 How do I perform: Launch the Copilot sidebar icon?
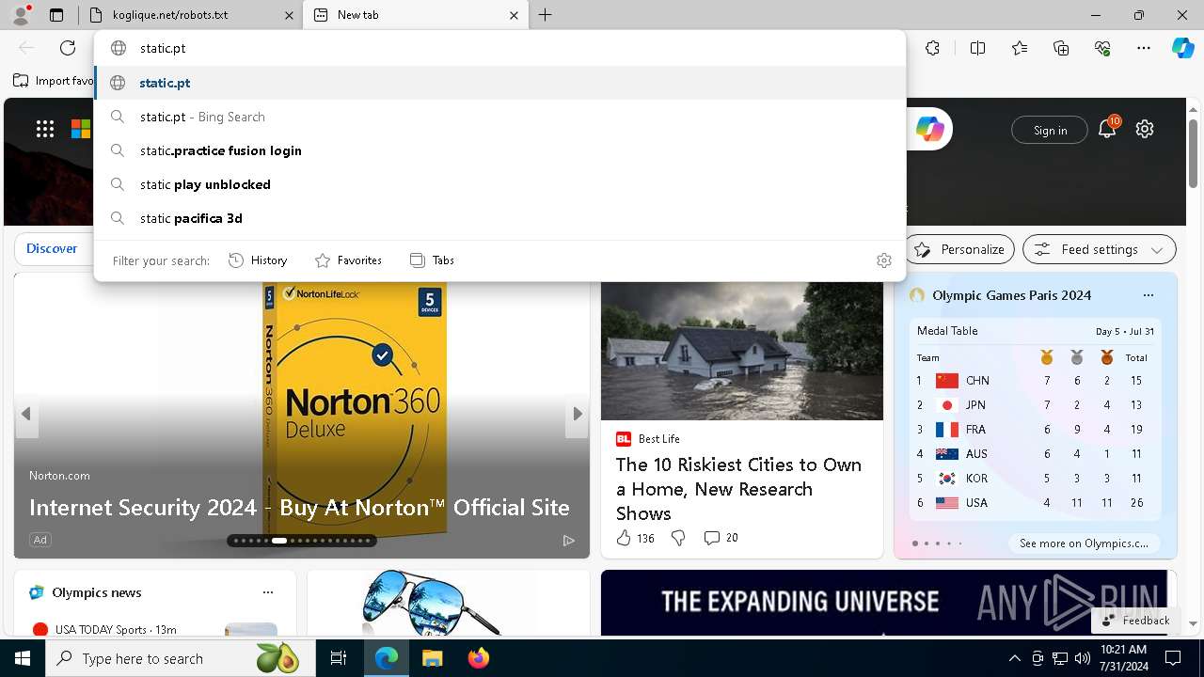click(x=1182, y=48)
